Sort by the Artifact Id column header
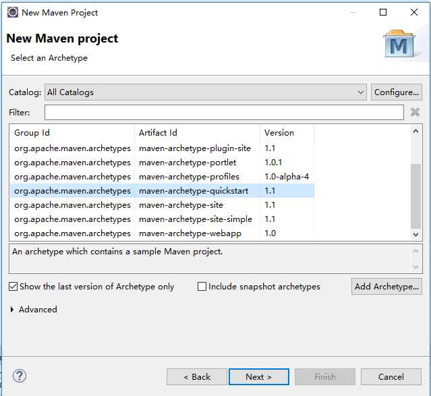431x396 pixels. coord(197,133)
